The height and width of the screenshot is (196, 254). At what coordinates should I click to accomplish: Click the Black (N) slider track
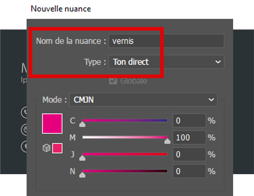[125, 171]
